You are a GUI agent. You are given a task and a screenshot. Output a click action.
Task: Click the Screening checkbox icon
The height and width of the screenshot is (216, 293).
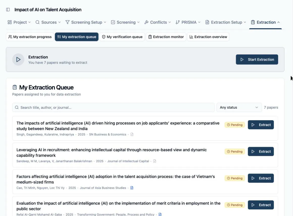click(113, 22)
